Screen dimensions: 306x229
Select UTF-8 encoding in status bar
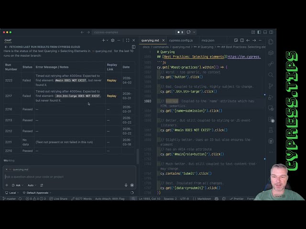coord(185,198)
